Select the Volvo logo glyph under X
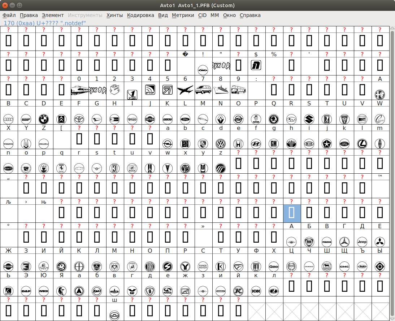Image resolution: width=395 pixels, height=321 pixels. (8, 144)
